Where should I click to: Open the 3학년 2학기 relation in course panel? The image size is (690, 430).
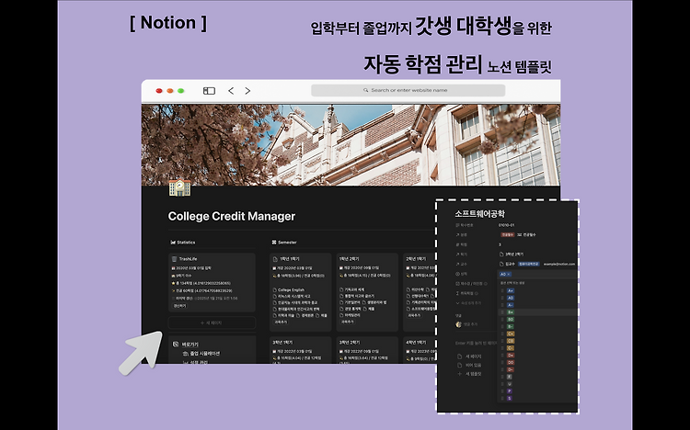click(512, 255)
